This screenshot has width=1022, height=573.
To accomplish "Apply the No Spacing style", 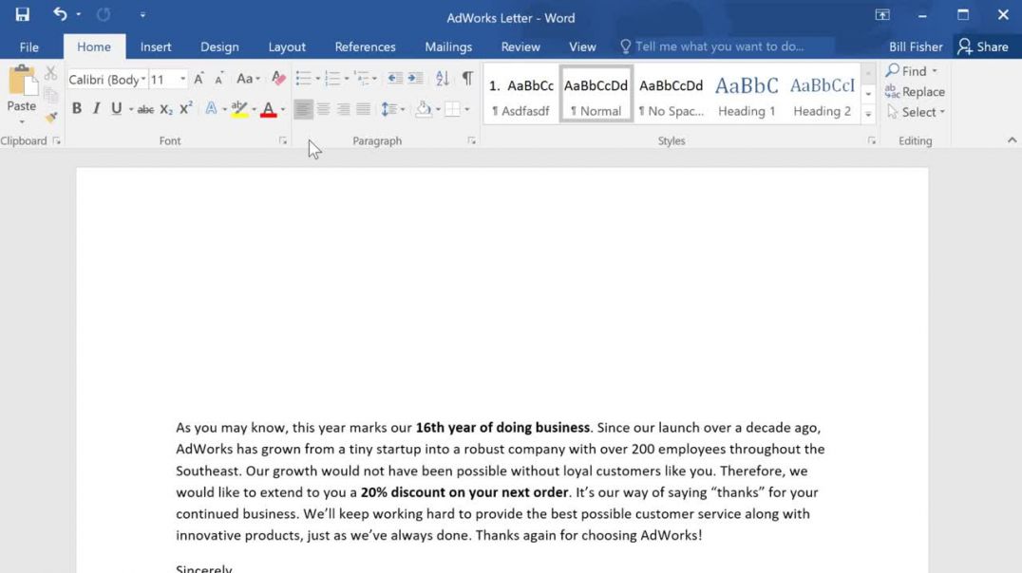I will pos(672,95).
